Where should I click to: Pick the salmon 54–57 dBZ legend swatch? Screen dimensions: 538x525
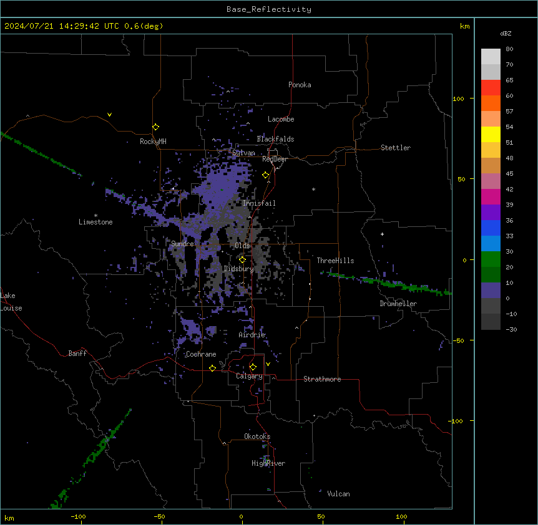[491, 119]
